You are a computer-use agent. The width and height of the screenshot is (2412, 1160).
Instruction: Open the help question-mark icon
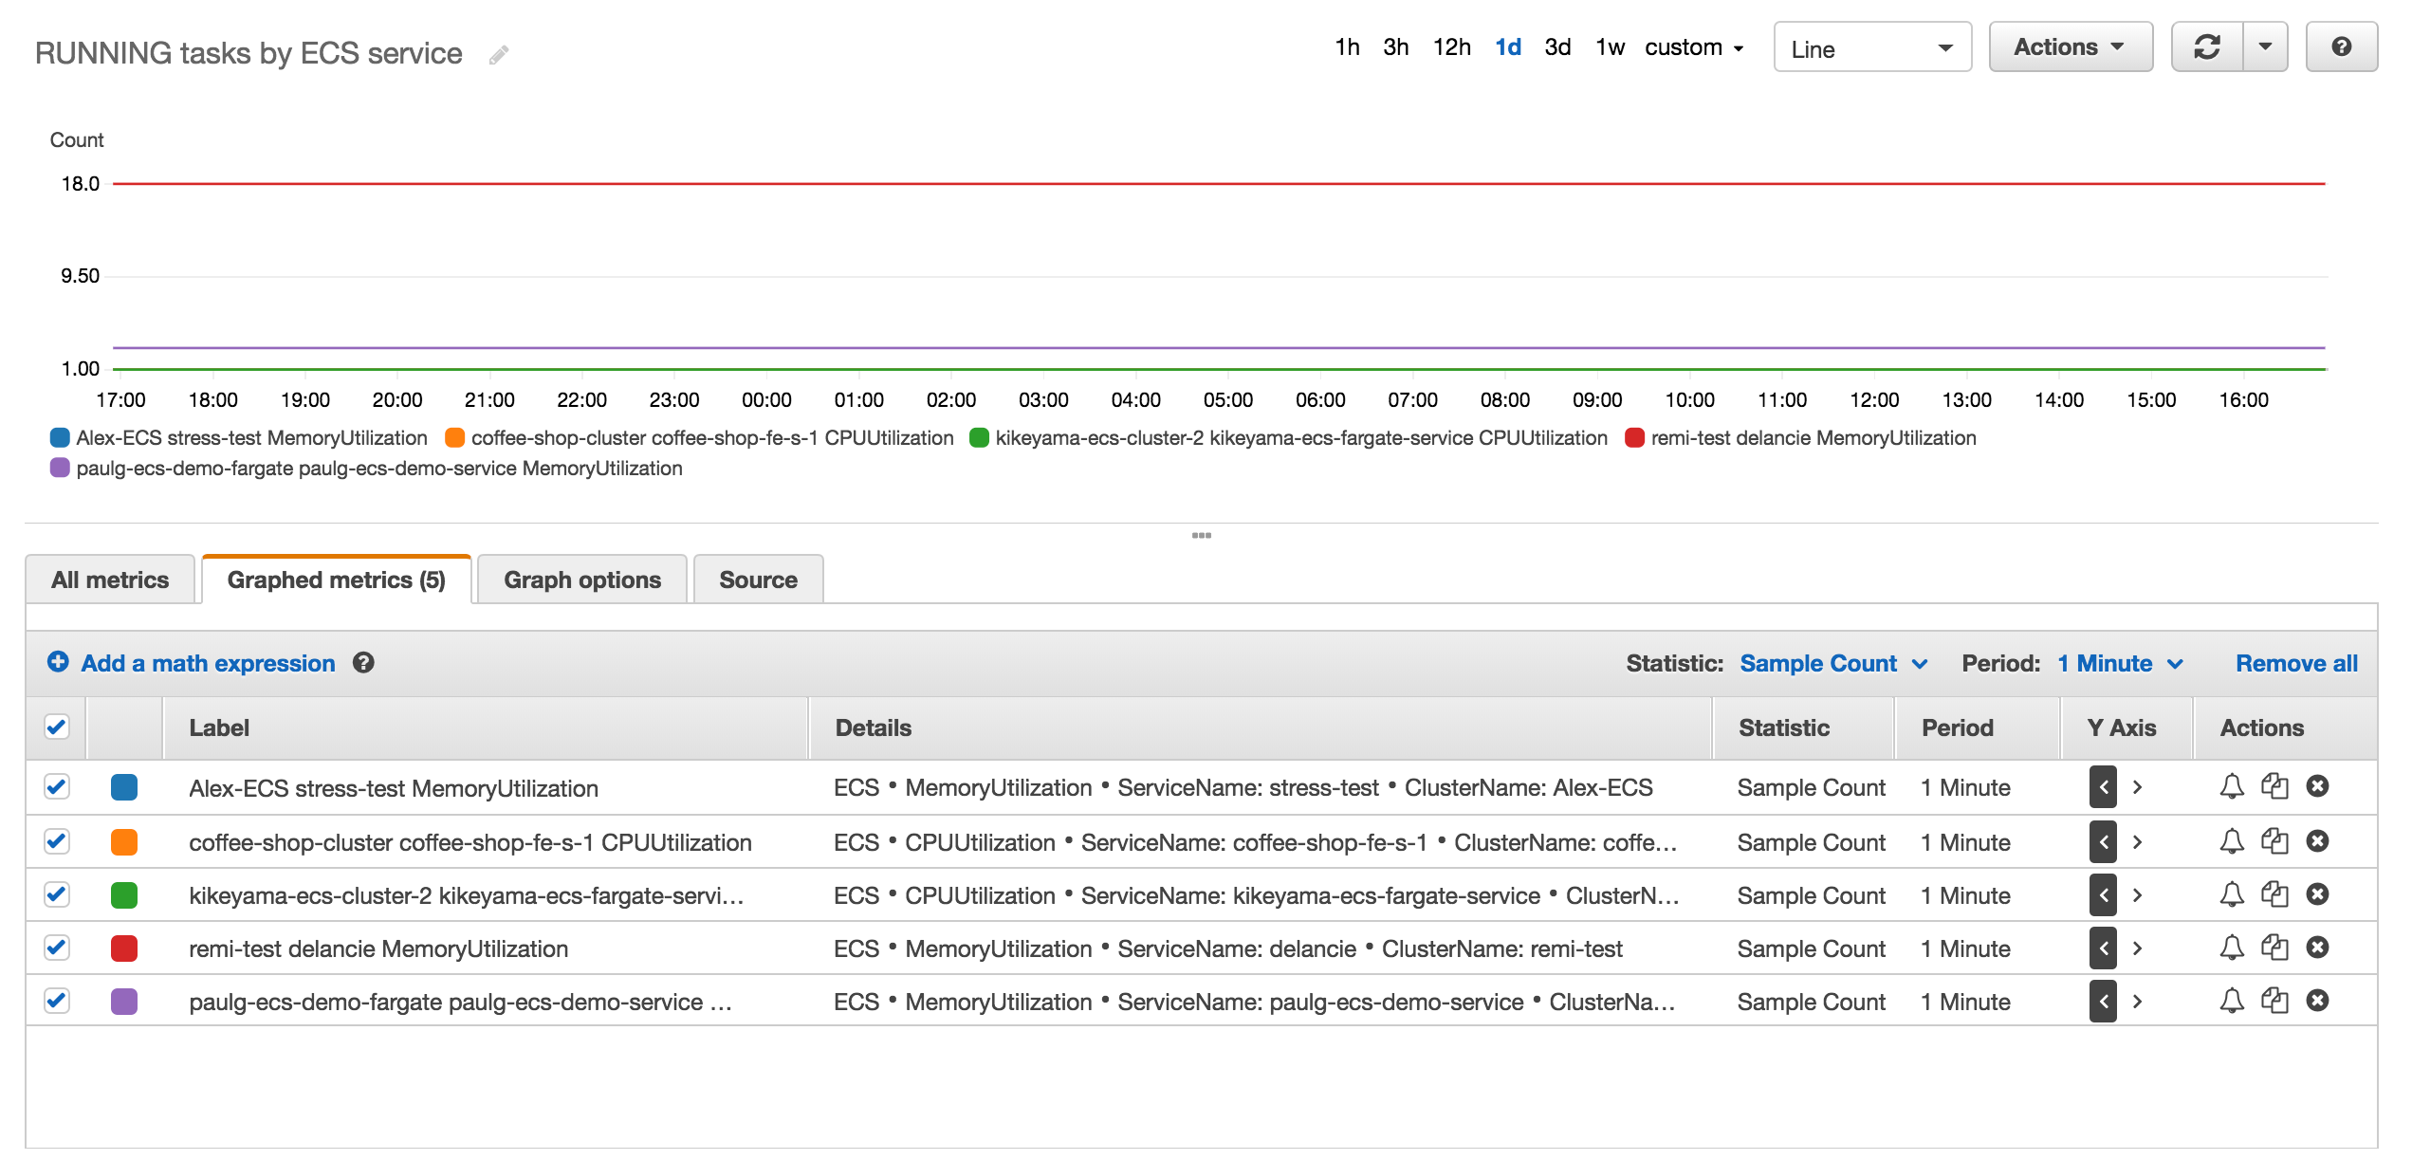tap(2341, 46)
